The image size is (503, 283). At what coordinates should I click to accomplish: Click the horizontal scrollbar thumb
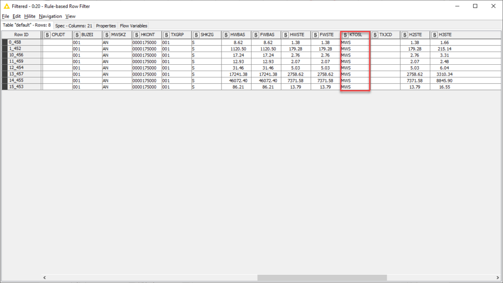coord(322,278)
